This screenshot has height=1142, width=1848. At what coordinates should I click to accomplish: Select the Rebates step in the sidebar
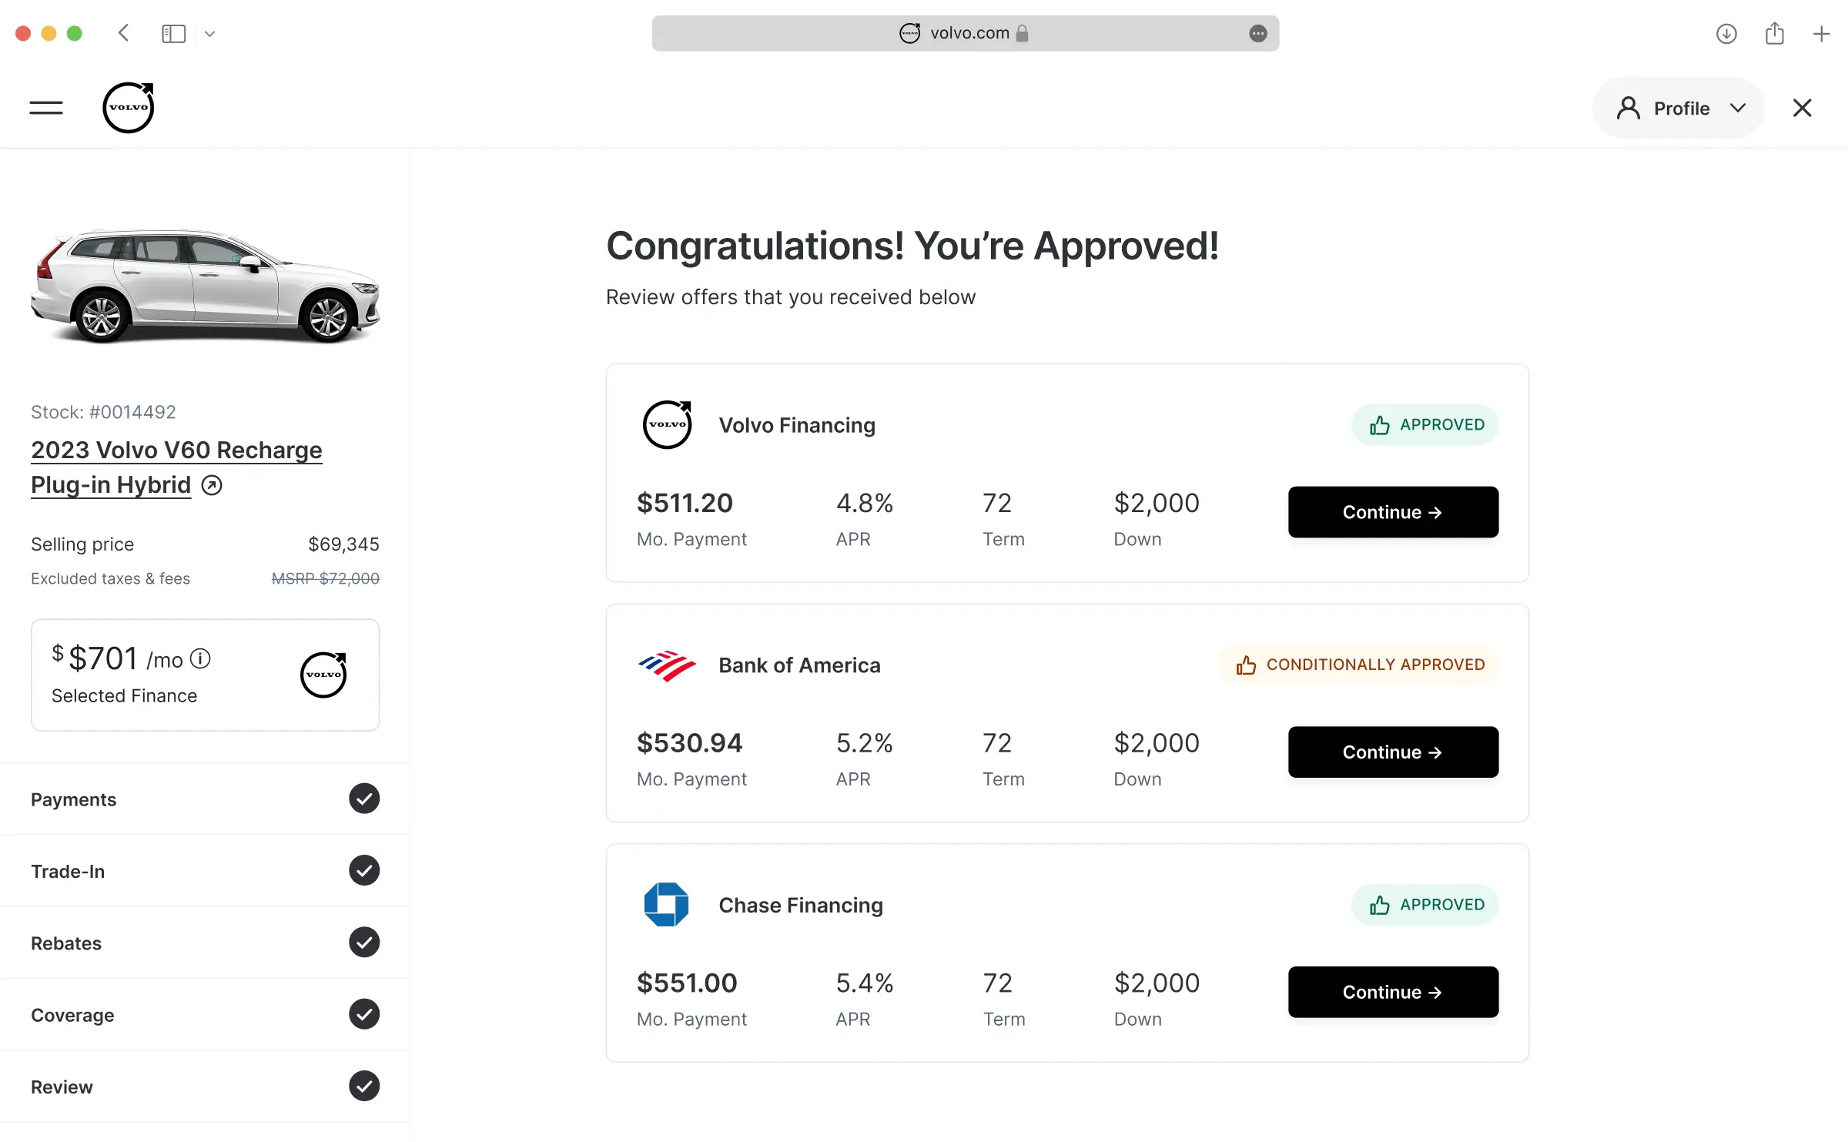tap(66, 943)
